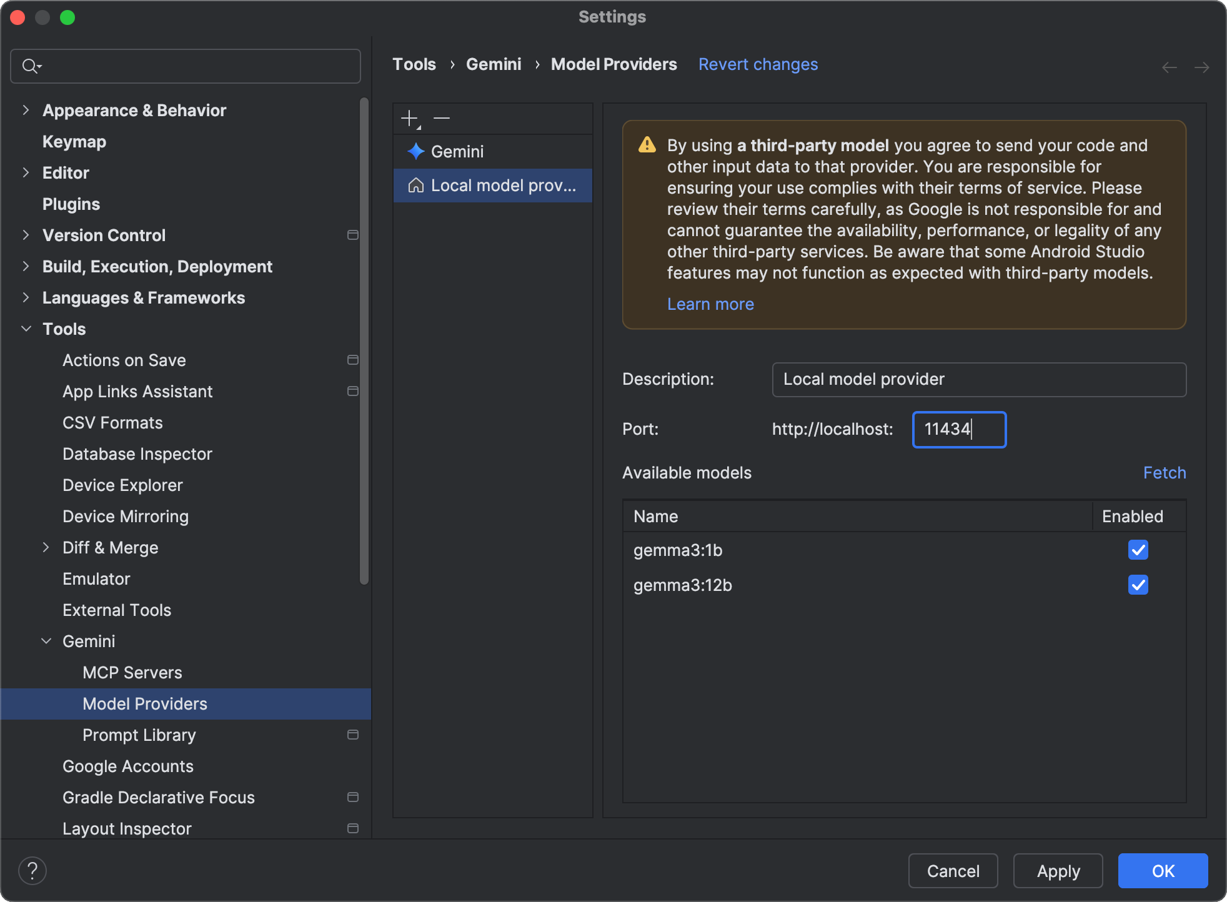Collapse the Tools tree section
Viewport: 1227px width, 902px height.
tap(26, 329)
